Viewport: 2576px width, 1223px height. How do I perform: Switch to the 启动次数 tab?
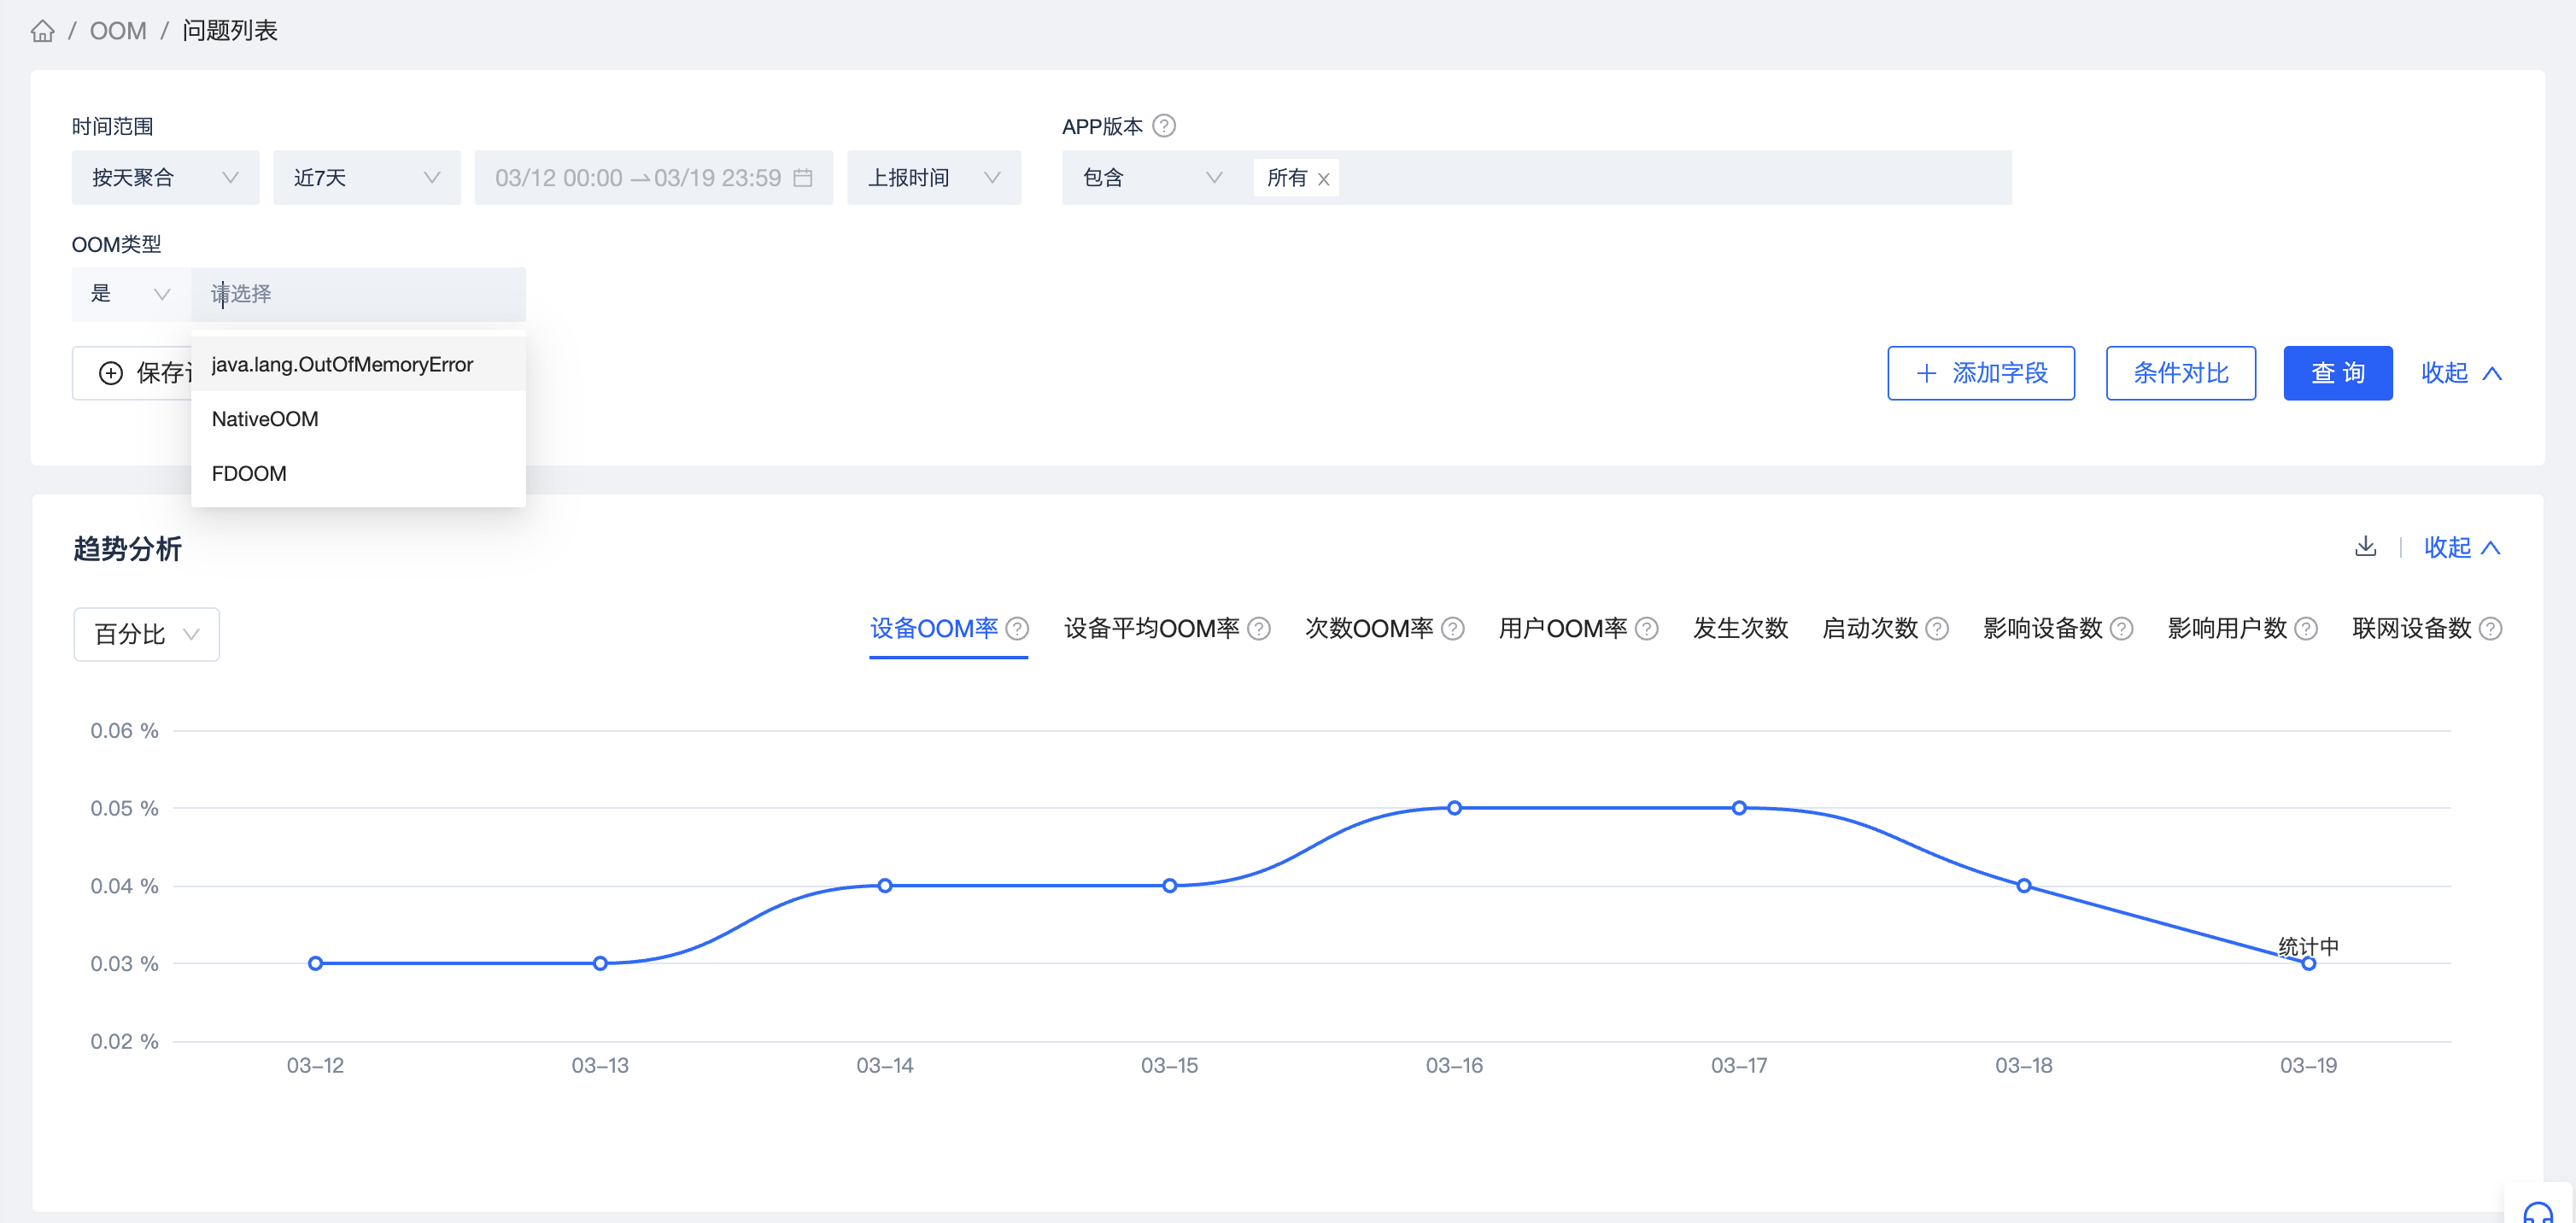tap(1870, 628)
